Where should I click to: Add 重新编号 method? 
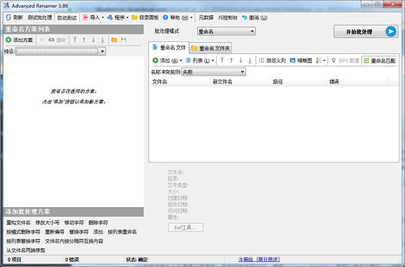tap(55, 232)
